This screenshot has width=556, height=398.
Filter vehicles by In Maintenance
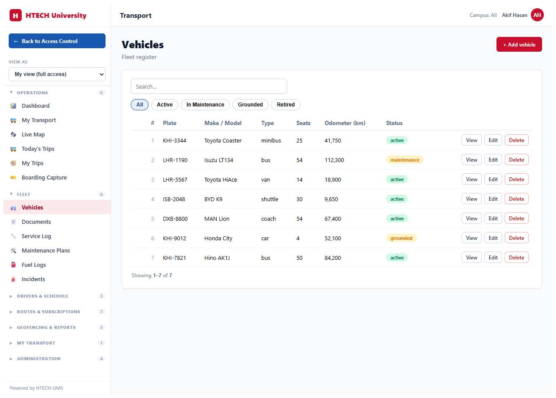point(205,105)
